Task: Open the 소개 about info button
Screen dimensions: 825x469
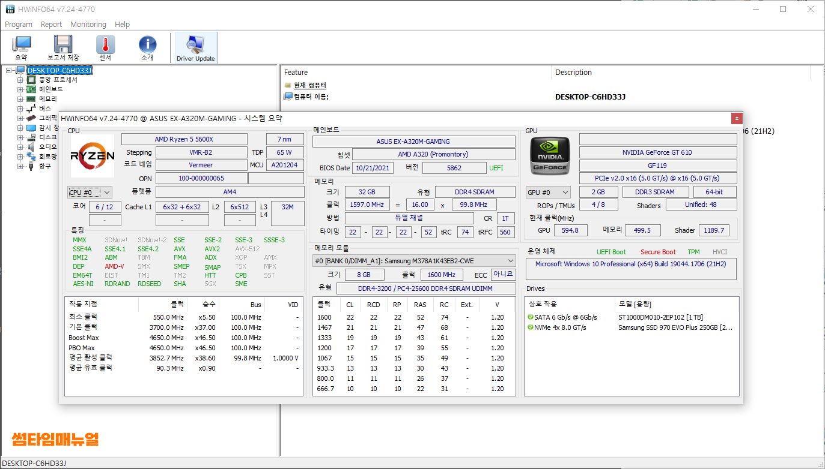Action: click(x=147, y=47)
